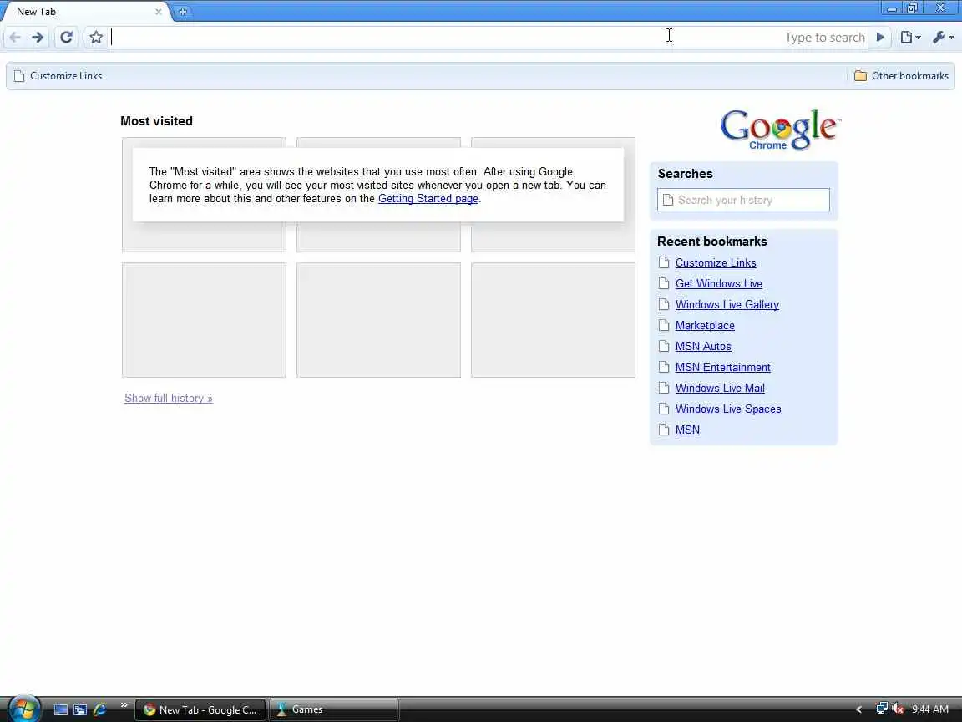
Task: Open the Other bookmarks folder
Action: [x=901, y=76]
